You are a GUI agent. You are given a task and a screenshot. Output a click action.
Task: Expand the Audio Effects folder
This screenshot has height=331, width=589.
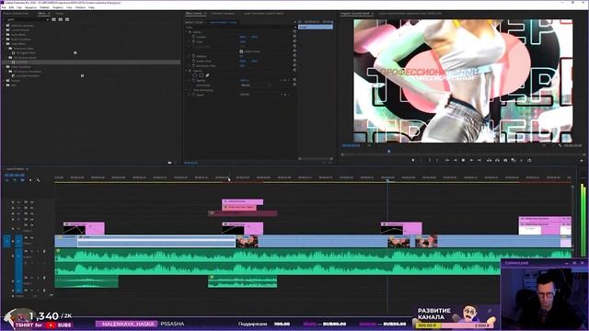[5, 35]
